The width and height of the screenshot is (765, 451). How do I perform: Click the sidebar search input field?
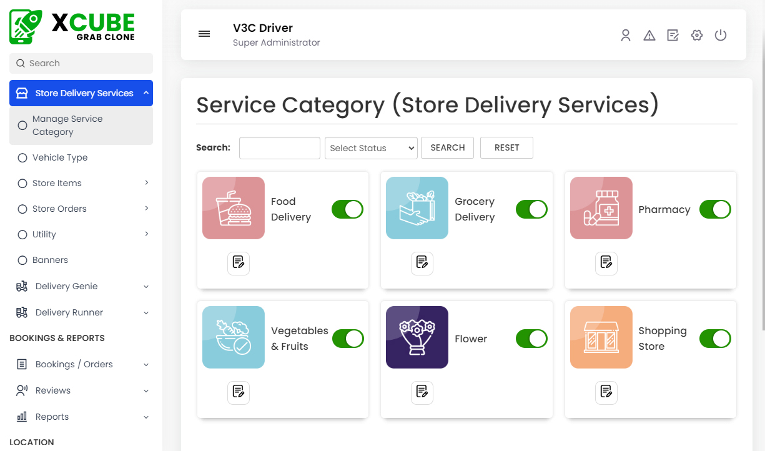coord(81,63)
